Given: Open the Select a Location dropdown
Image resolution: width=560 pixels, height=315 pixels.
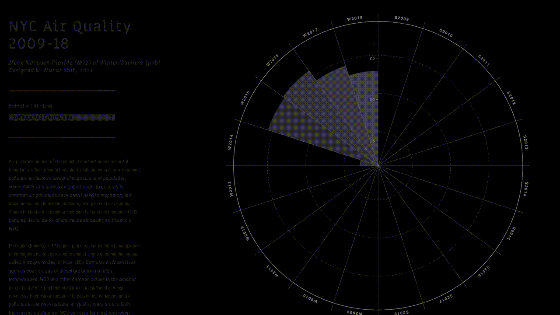Looking at the screenshot, I should (x=62, y=117).
